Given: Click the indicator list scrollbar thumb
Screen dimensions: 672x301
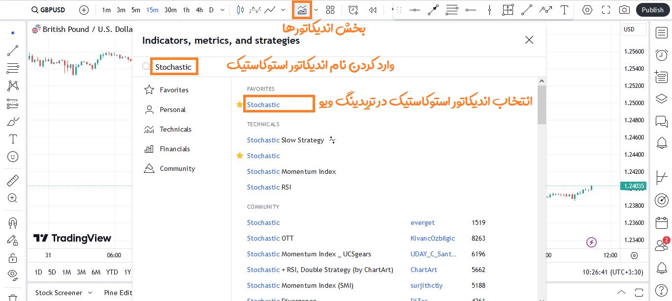Looking at the screenshot, I should tap(542, 105).
